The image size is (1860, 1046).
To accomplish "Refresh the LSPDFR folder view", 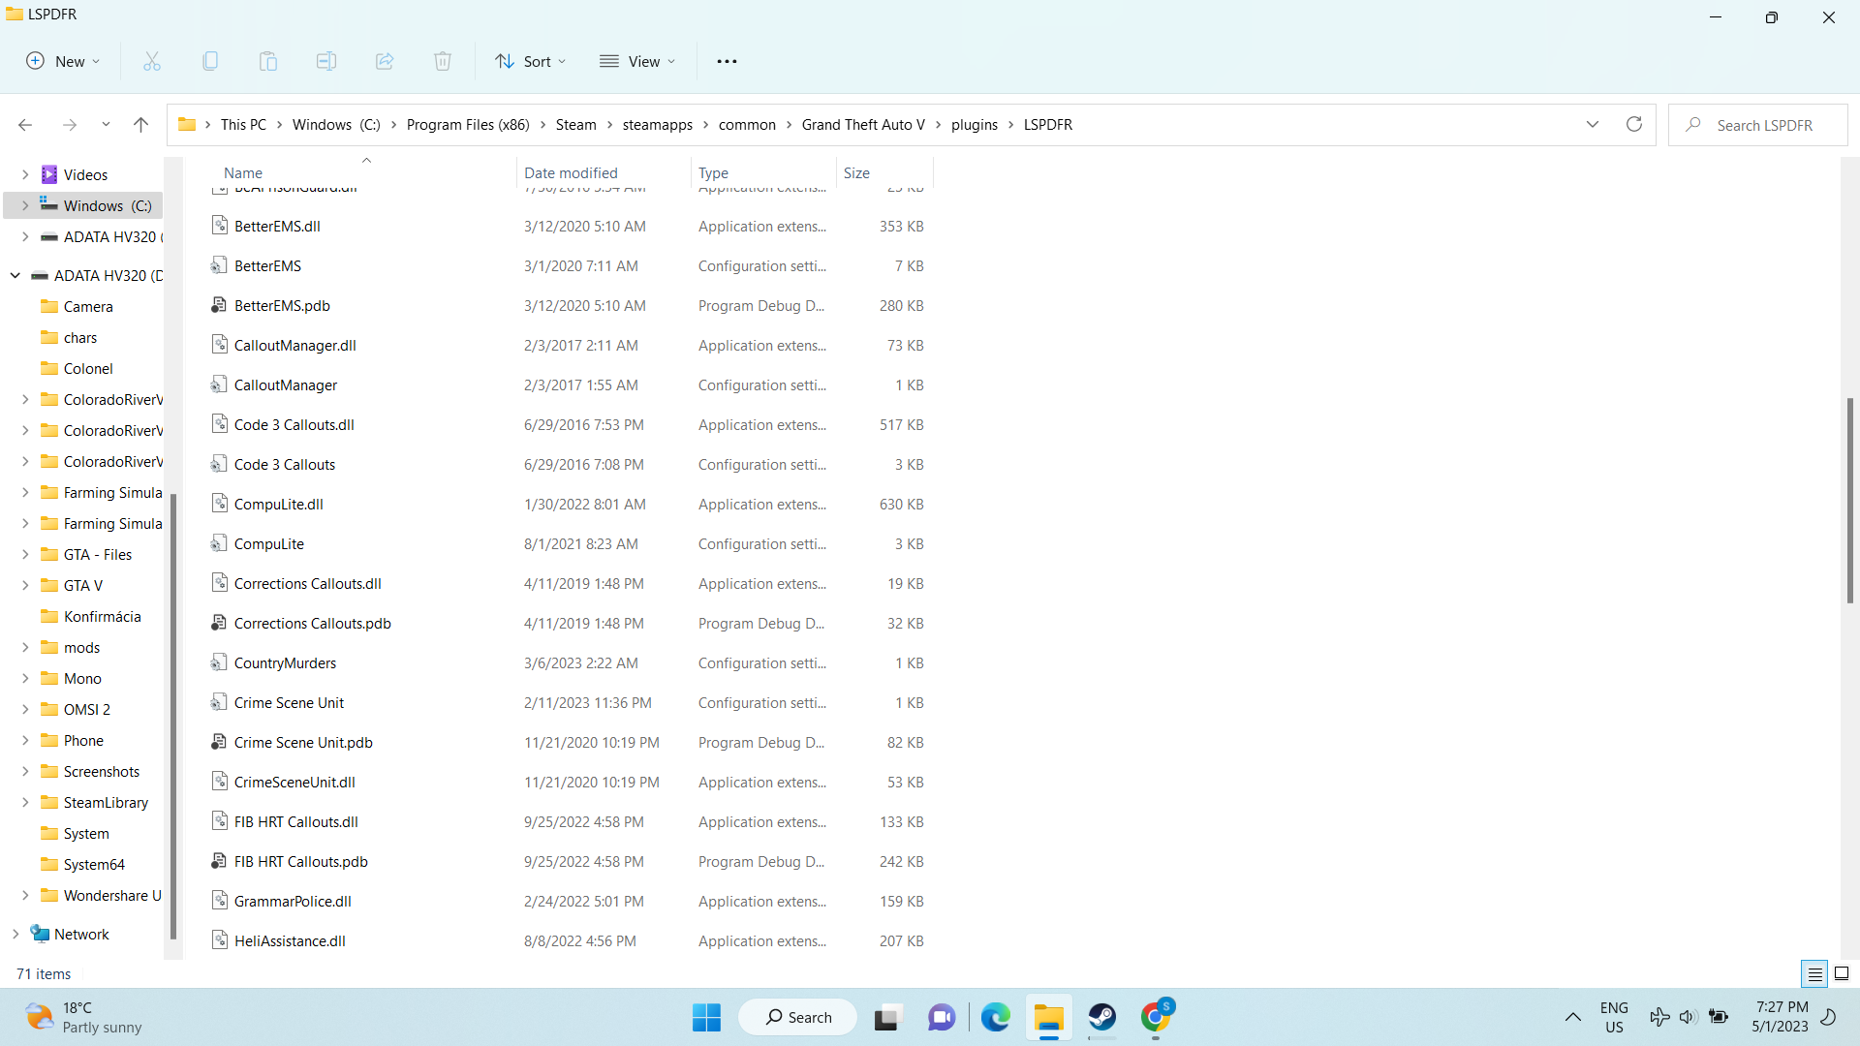I will click(x=1634, y=124).
